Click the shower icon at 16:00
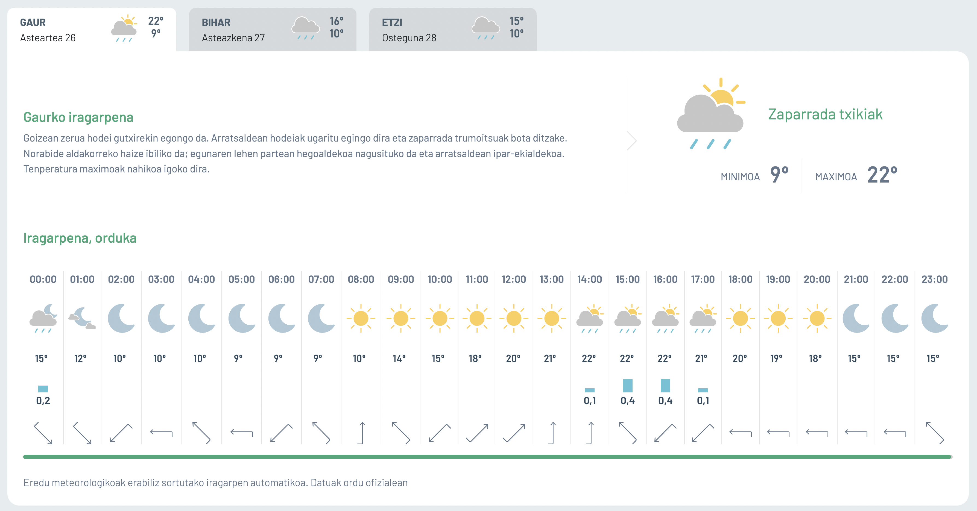The height and width of the screenshot is (511, 977). (665, 318)
